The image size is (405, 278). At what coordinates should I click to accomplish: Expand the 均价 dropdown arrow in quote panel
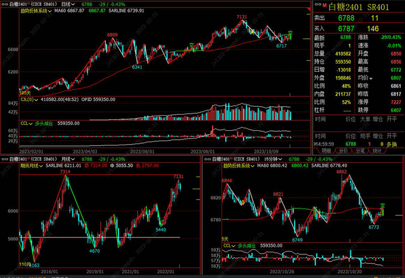[371, 78]
